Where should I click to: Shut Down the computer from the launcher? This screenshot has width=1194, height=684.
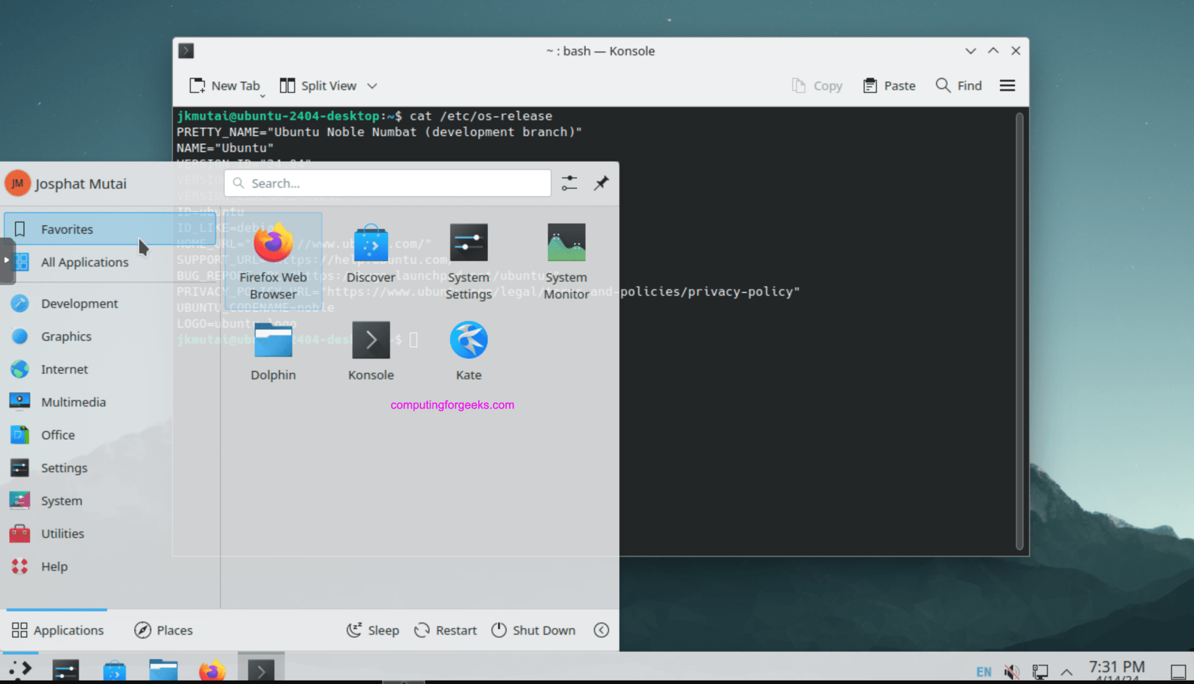tap(533, 630)
